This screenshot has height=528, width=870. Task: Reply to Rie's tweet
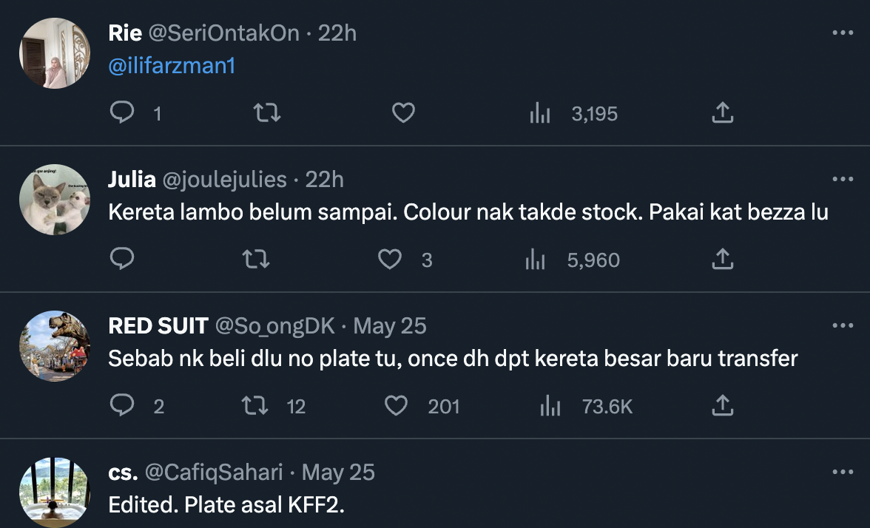pos(122,113)
